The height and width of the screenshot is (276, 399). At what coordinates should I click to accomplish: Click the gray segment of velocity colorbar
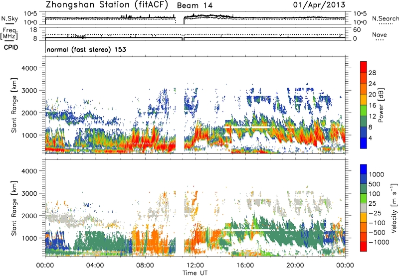tap(364, 208)
